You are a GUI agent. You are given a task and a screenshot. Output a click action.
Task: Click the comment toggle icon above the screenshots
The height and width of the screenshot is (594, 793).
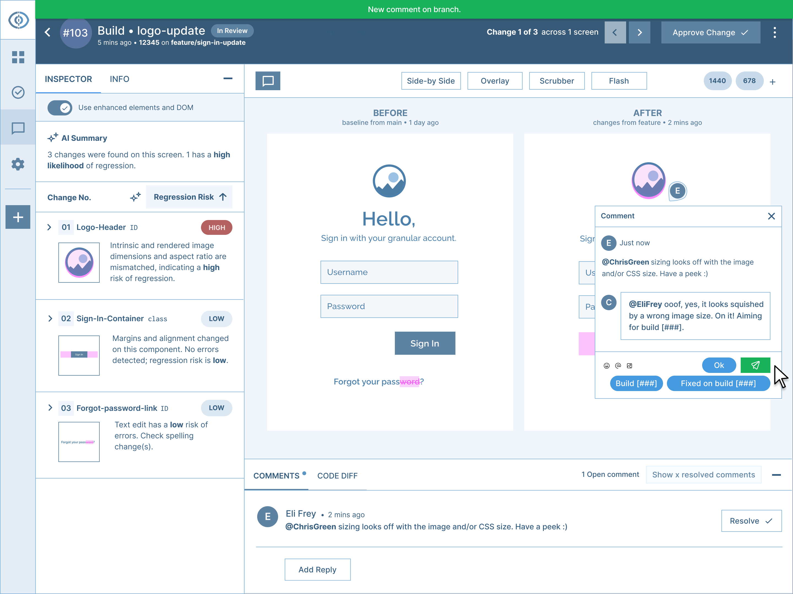(x=268, y=81)
